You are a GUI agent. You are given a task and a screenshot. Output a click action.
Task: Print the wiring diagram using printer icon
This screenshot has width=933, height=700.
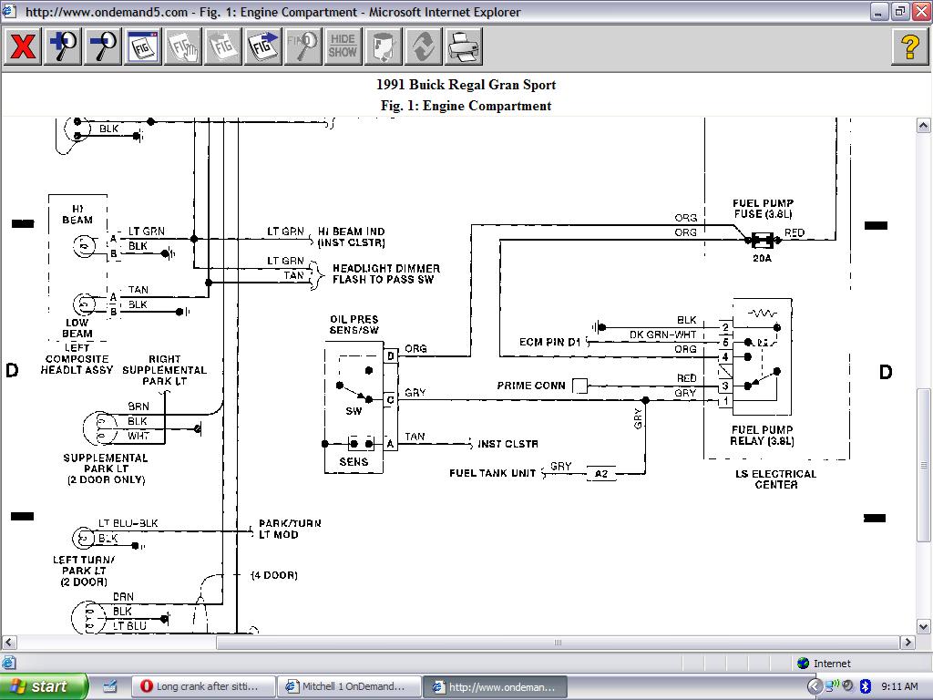click(x=463, y=46)
